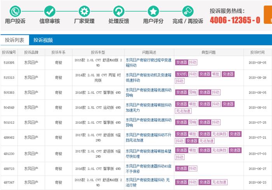
Task: Click the 处理反馈 refresh arrow icon
Action: (x=119, y=11)
